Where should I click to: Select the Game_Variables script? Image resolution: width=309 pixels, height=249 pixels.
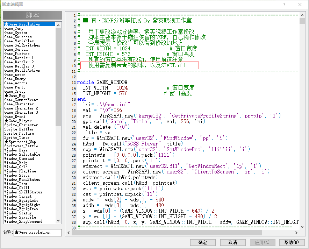click(x=30, y=41)
